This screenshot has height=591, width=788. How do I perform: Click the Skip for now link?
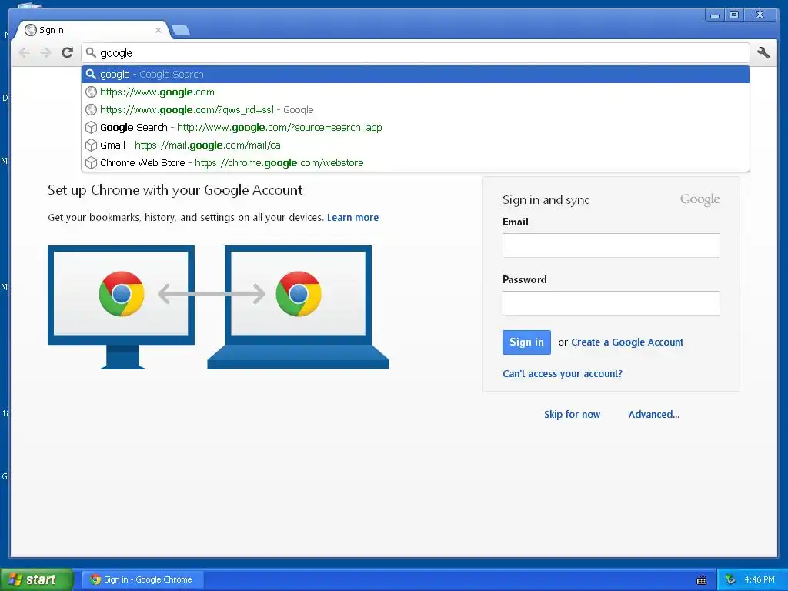(572, 415)
